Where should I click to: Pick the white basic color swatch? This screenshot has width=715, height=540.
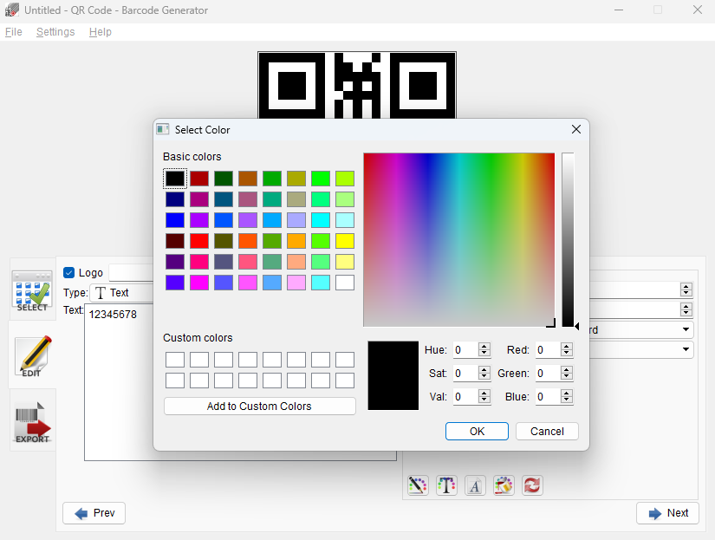(345, 283)
